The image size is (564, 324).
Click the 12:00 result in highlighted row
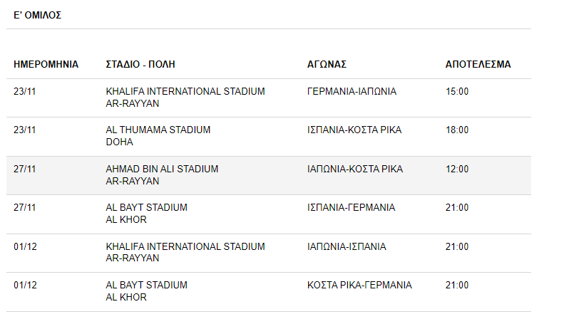point(457,169)
